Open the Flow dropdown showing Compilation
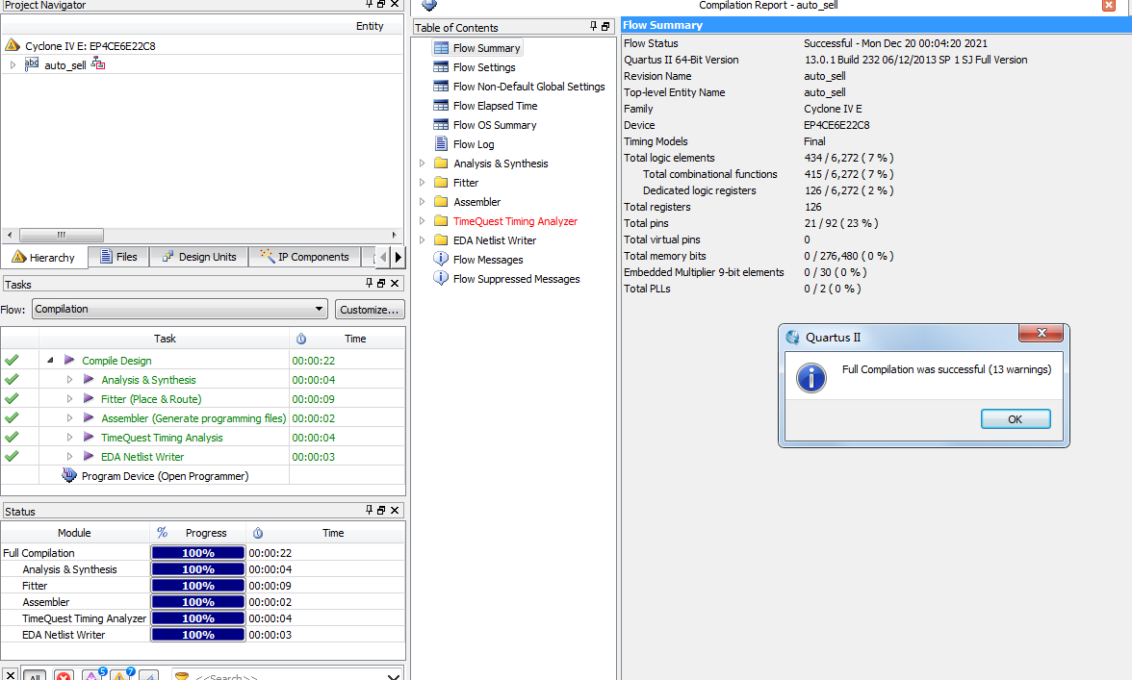 (180, 309)
